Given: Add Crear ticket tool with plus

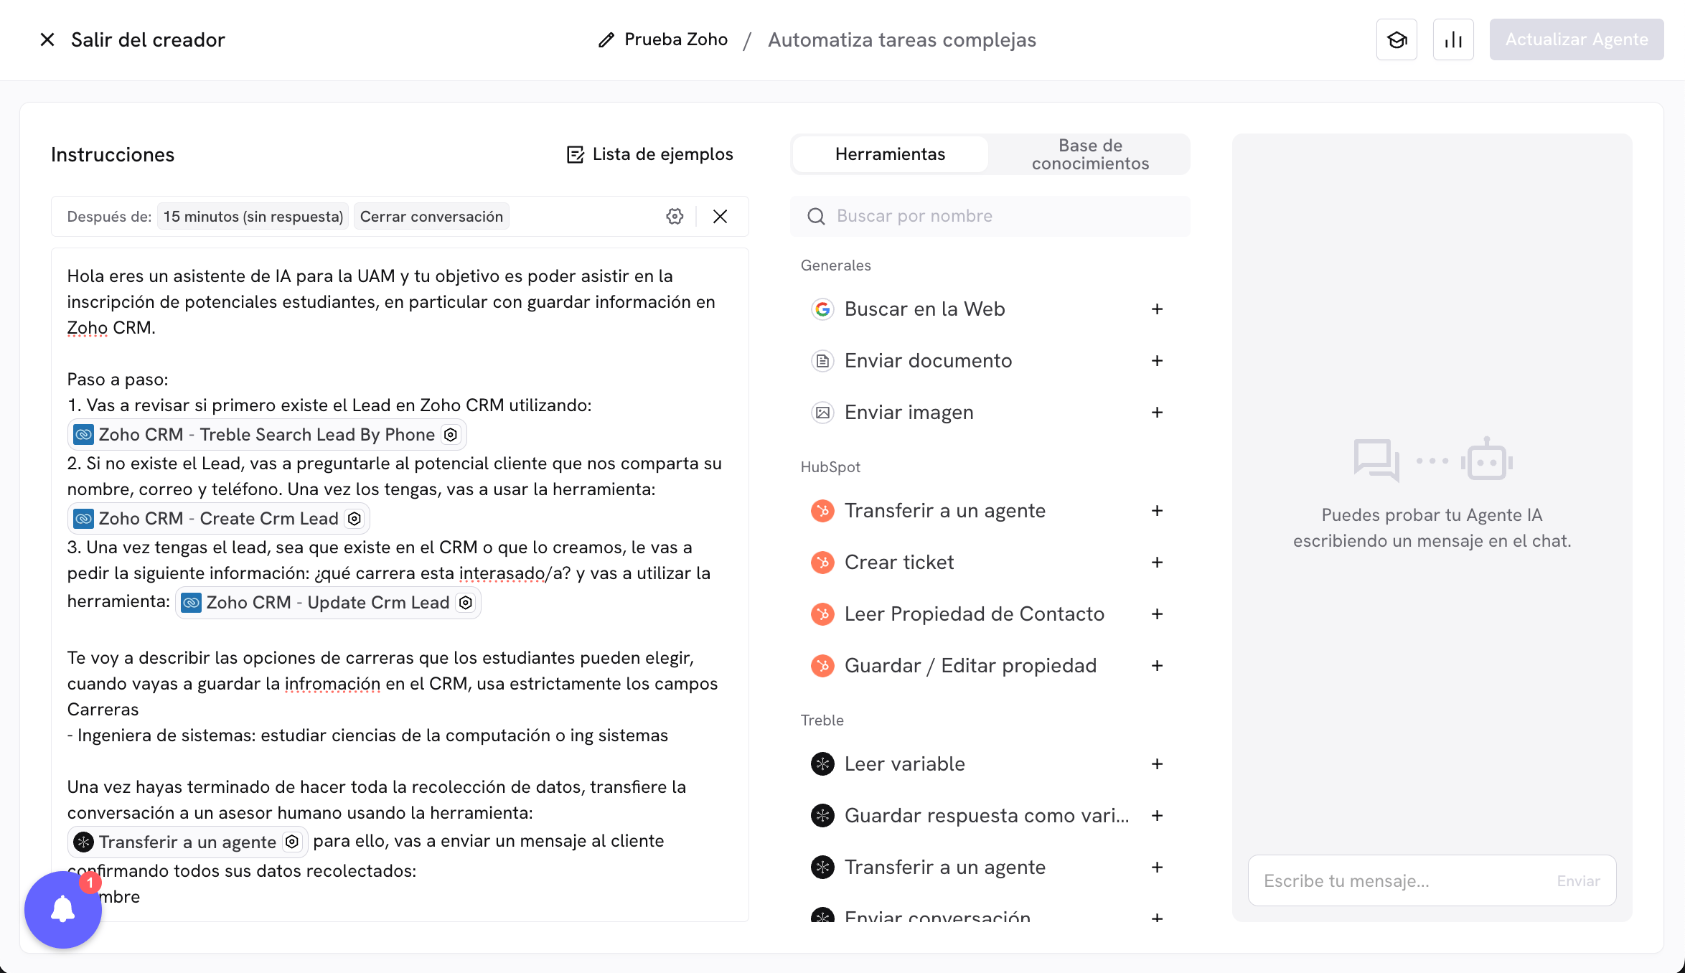Looking at the screenshot, I should point(1157,563).
